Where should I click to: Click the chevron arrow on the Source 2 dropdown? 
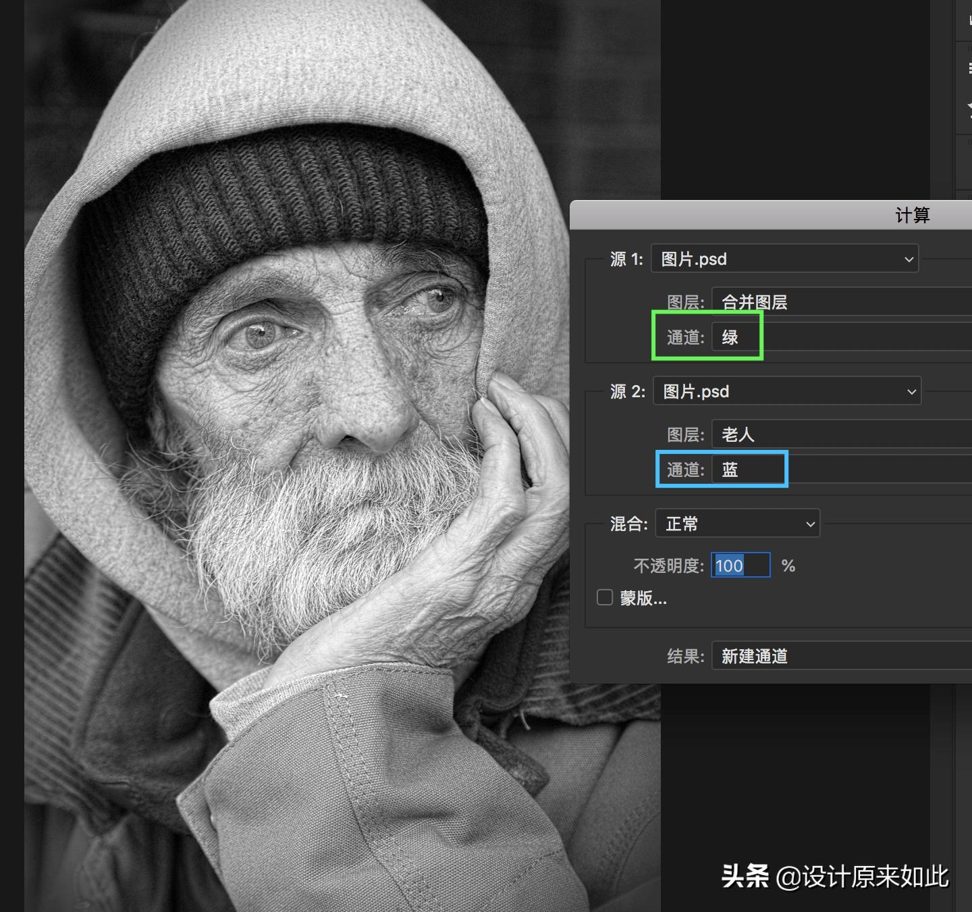click(910, 391)
